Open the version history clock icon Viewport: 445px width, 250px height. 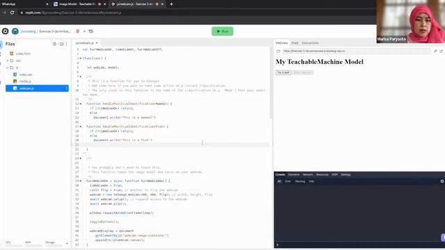pos(91,31)
